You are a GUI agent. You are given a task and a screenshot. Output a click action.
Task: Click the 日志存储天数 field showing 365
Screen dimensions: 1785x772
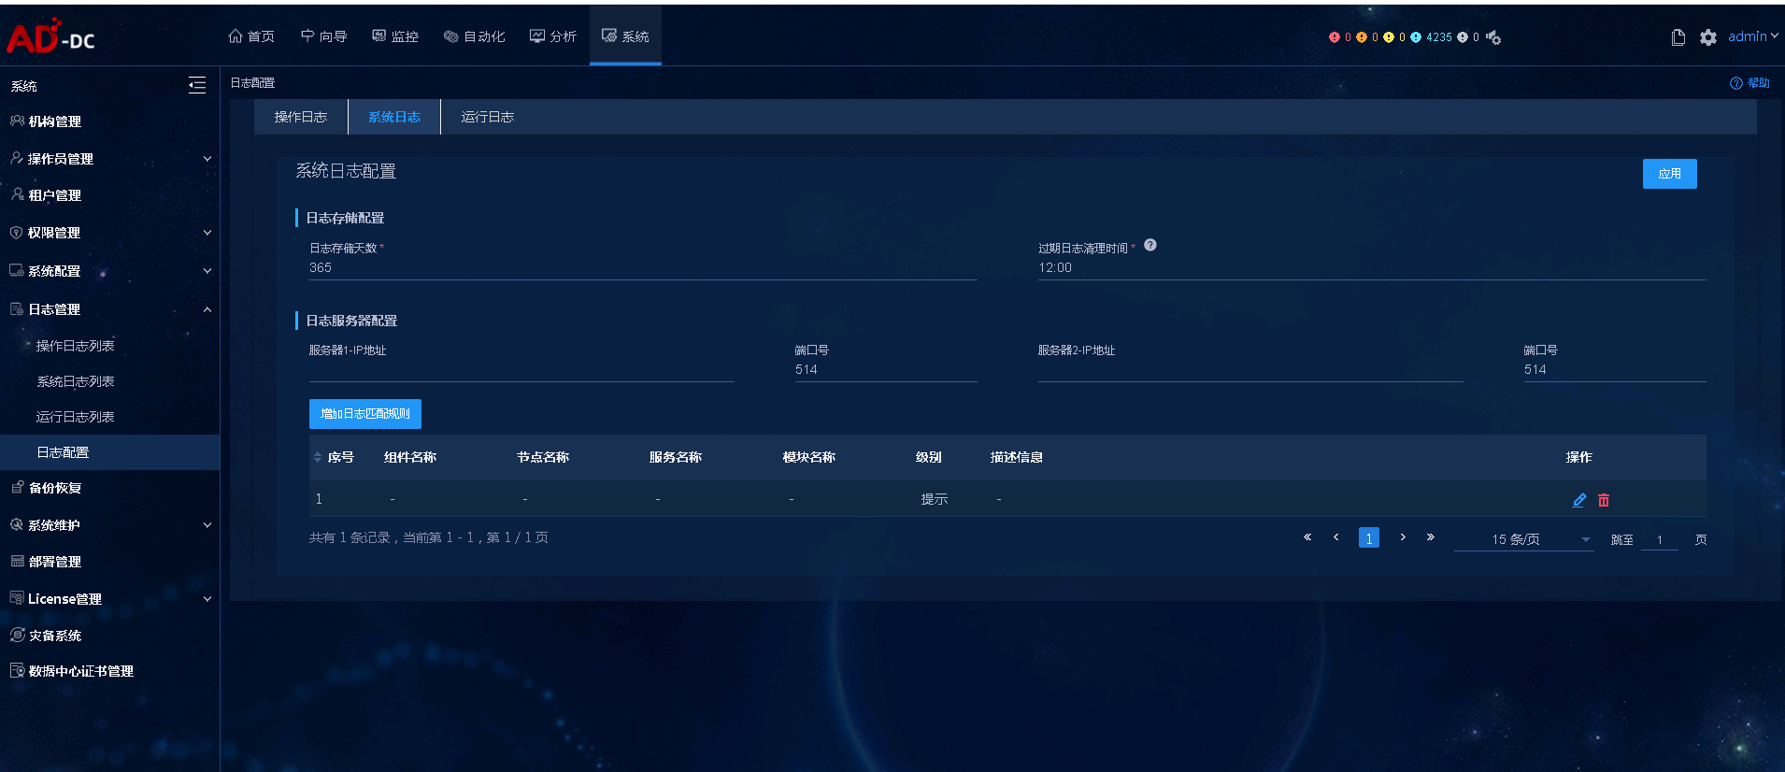pyautogui.click(x=643, y=268)
